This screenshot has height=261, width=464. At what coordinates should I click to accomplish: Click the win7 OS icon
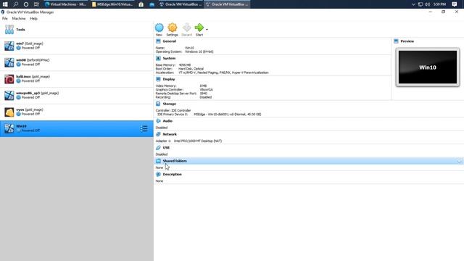pyautogui.click(x=9, y=46)
